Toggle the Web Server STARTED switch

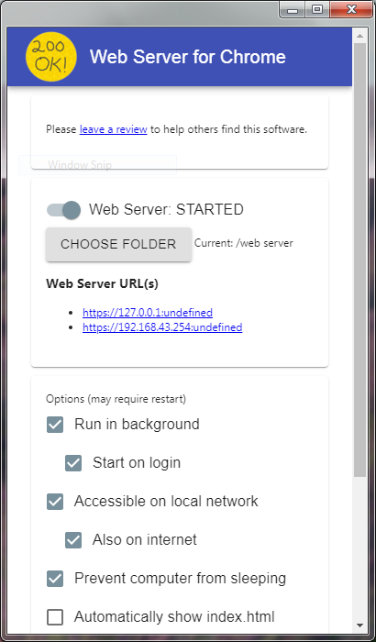click(63, 210)
